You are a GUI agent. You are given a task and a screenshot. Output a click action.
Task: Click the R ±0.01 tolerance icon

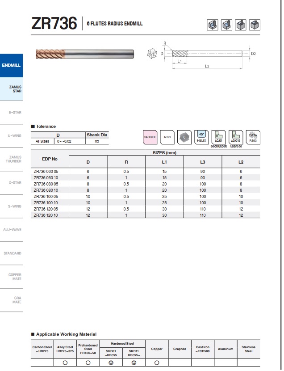[x=218, y=137]
